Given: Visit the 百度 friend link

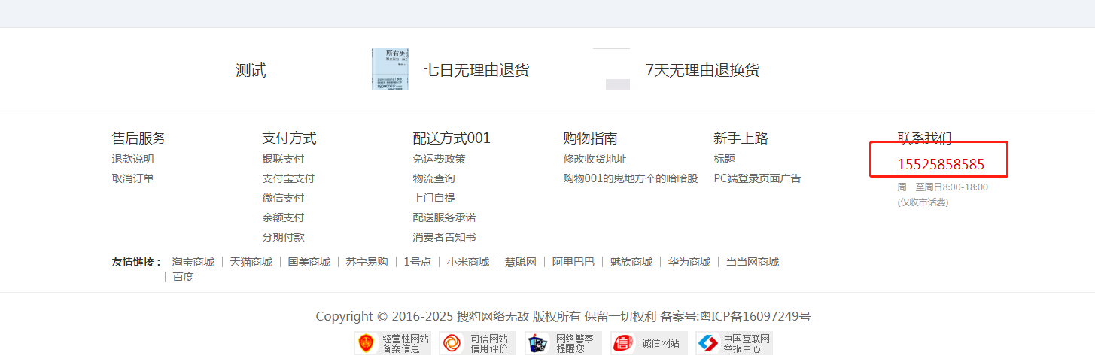Looking at the screenshot, I should (184, 277).
